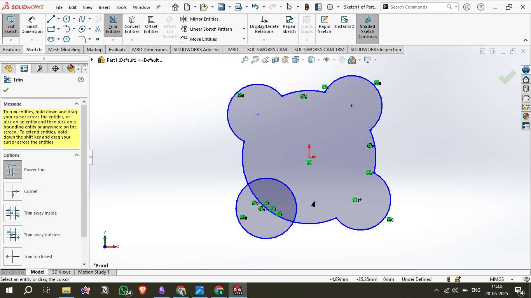Viewport: 531px width, 298px height.
Task: Open the 3D Views tab
Action: [x=61, y=272]
